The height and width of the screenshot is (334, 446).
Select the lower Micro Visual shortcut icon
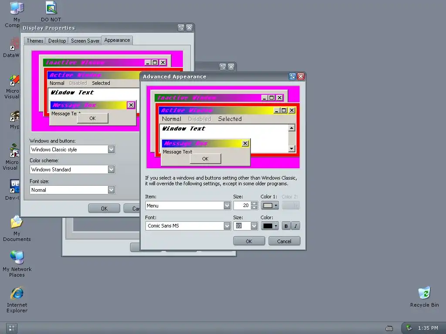[x=14, y=150]
